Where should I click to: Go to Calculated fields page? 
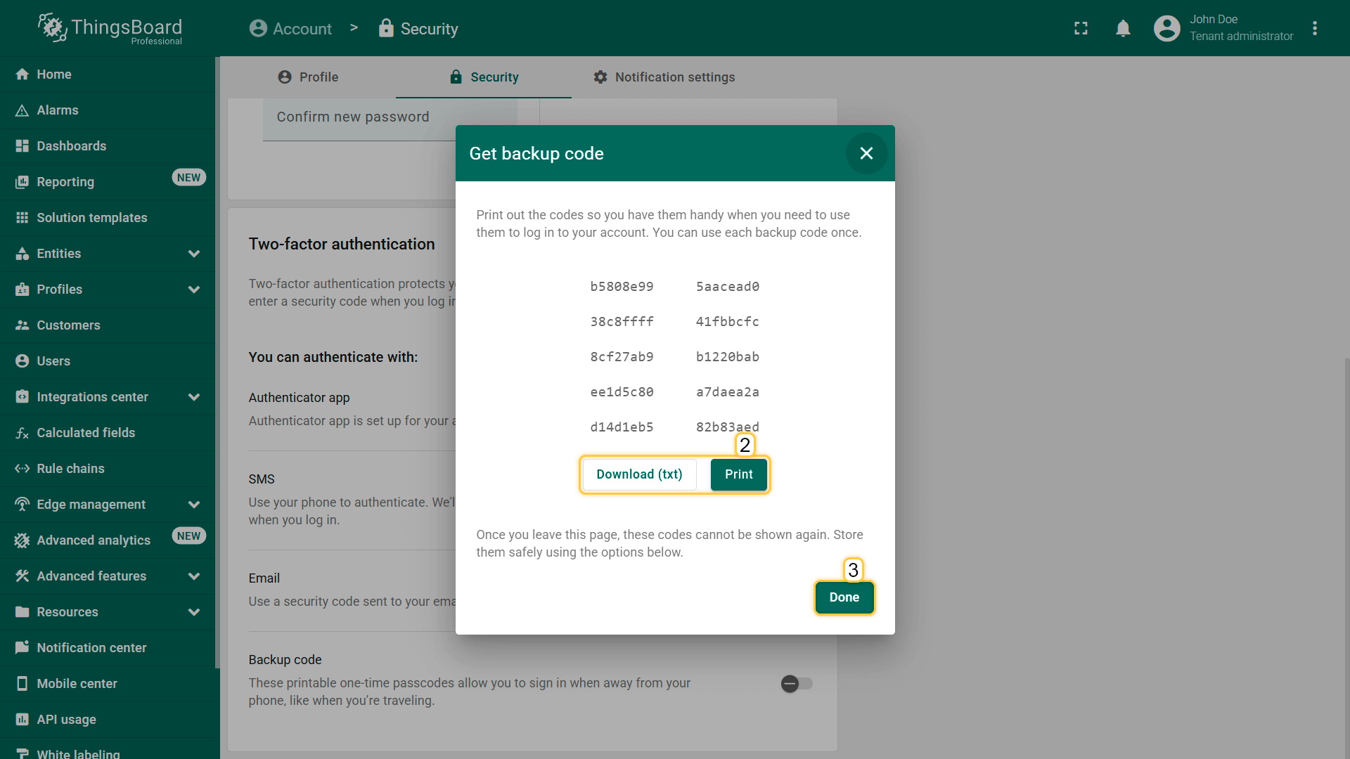pos(86,433)
